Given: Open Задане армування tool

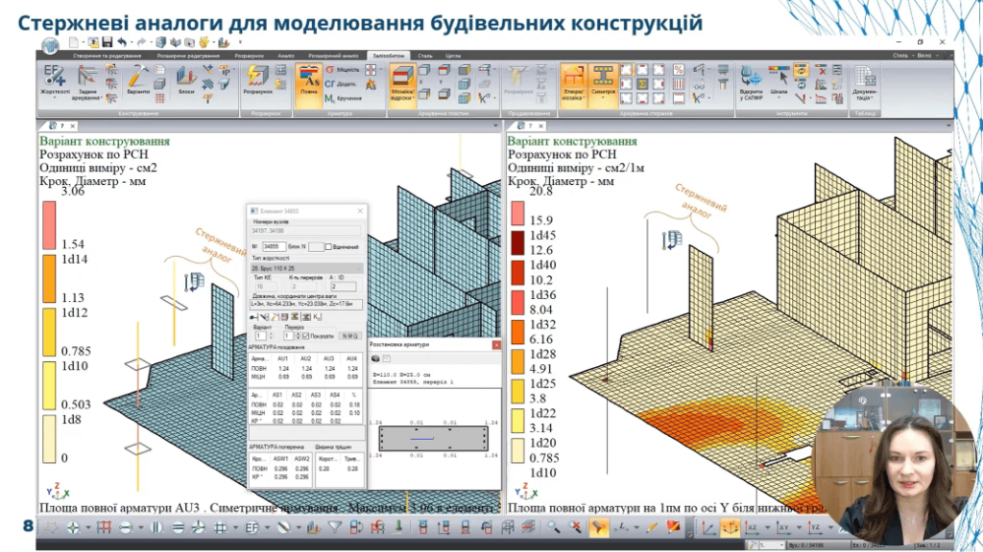Looking at the screenshot, I should pos(86,78).
